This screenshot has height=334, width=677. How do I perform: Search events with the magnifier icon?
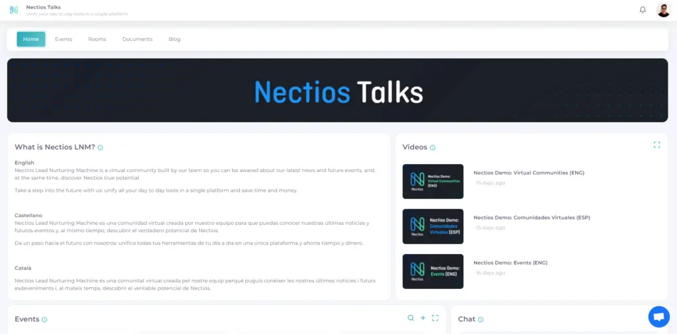411,318
